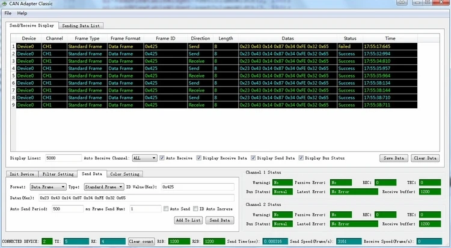Screen dimensions: 451x248
Task: Click the R1B value field
Action: 179,241
